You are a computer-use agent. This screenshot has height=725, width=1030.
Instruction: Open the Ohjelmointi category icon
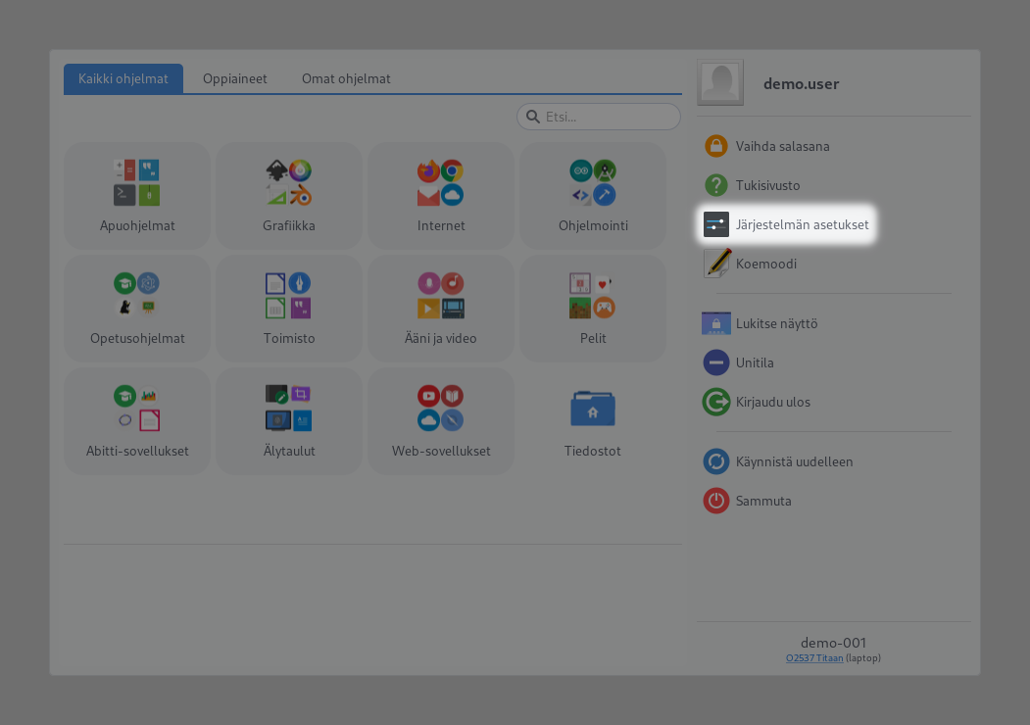click(x=593, y=183)
